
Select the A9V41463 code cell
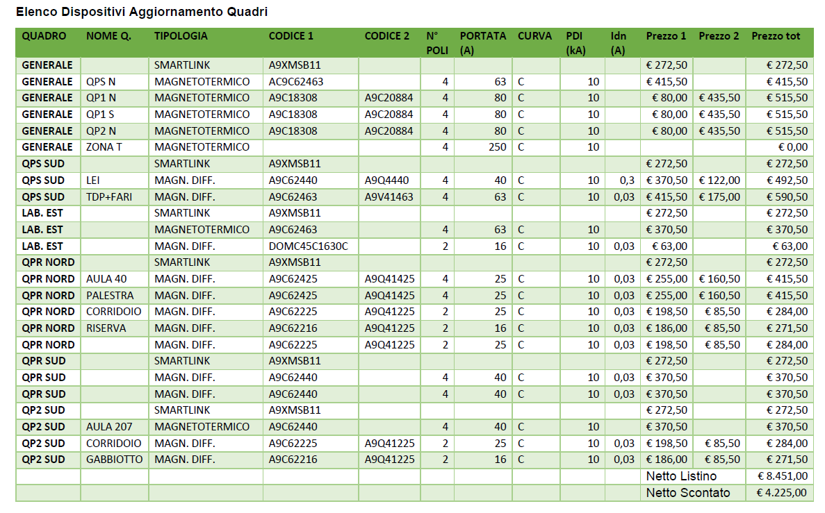(389, 196)
